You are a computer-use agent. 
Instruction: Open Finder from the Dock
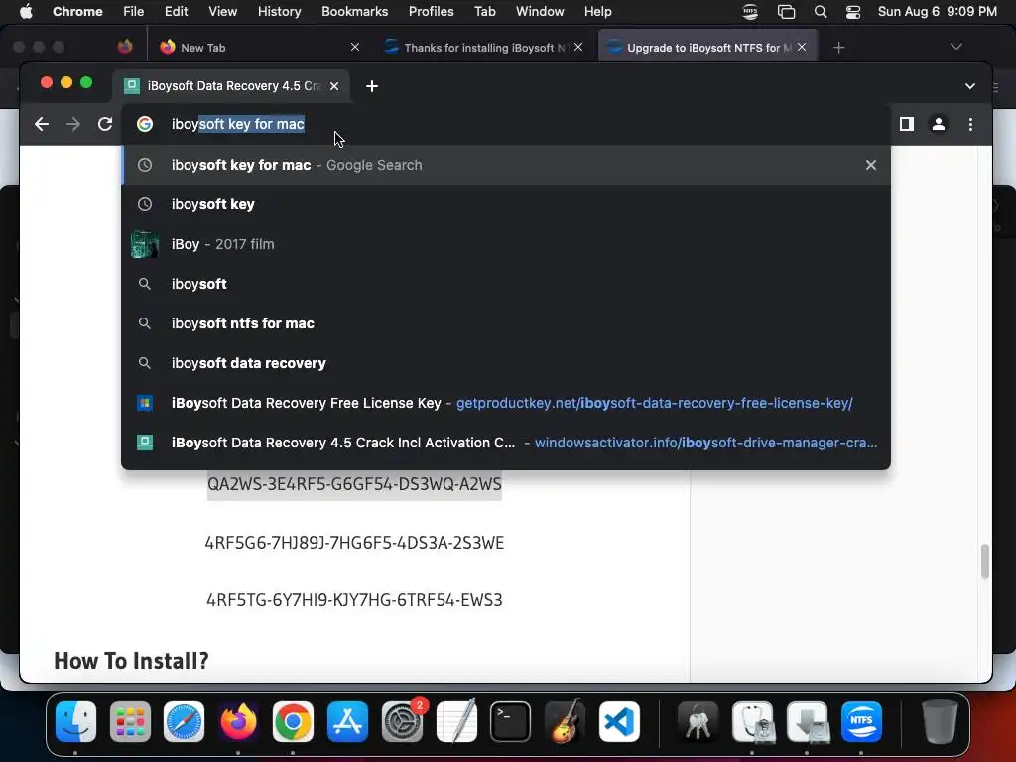(75, 721)
